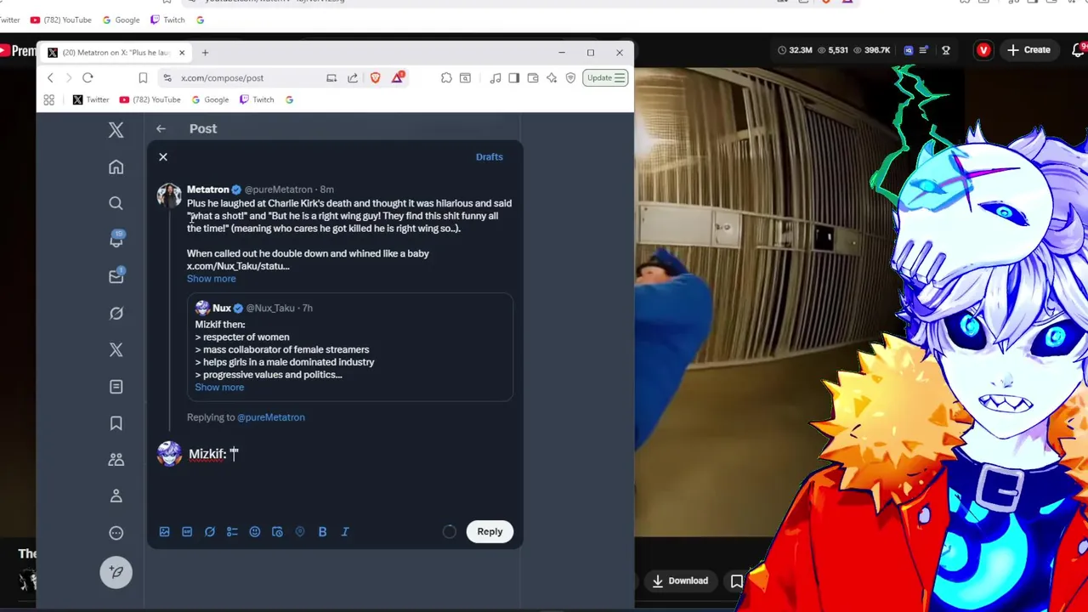Open Explore search in X sidebar
Viewport: 1088px width, 612px height.
pyautogui.click(x=116, y=203)
